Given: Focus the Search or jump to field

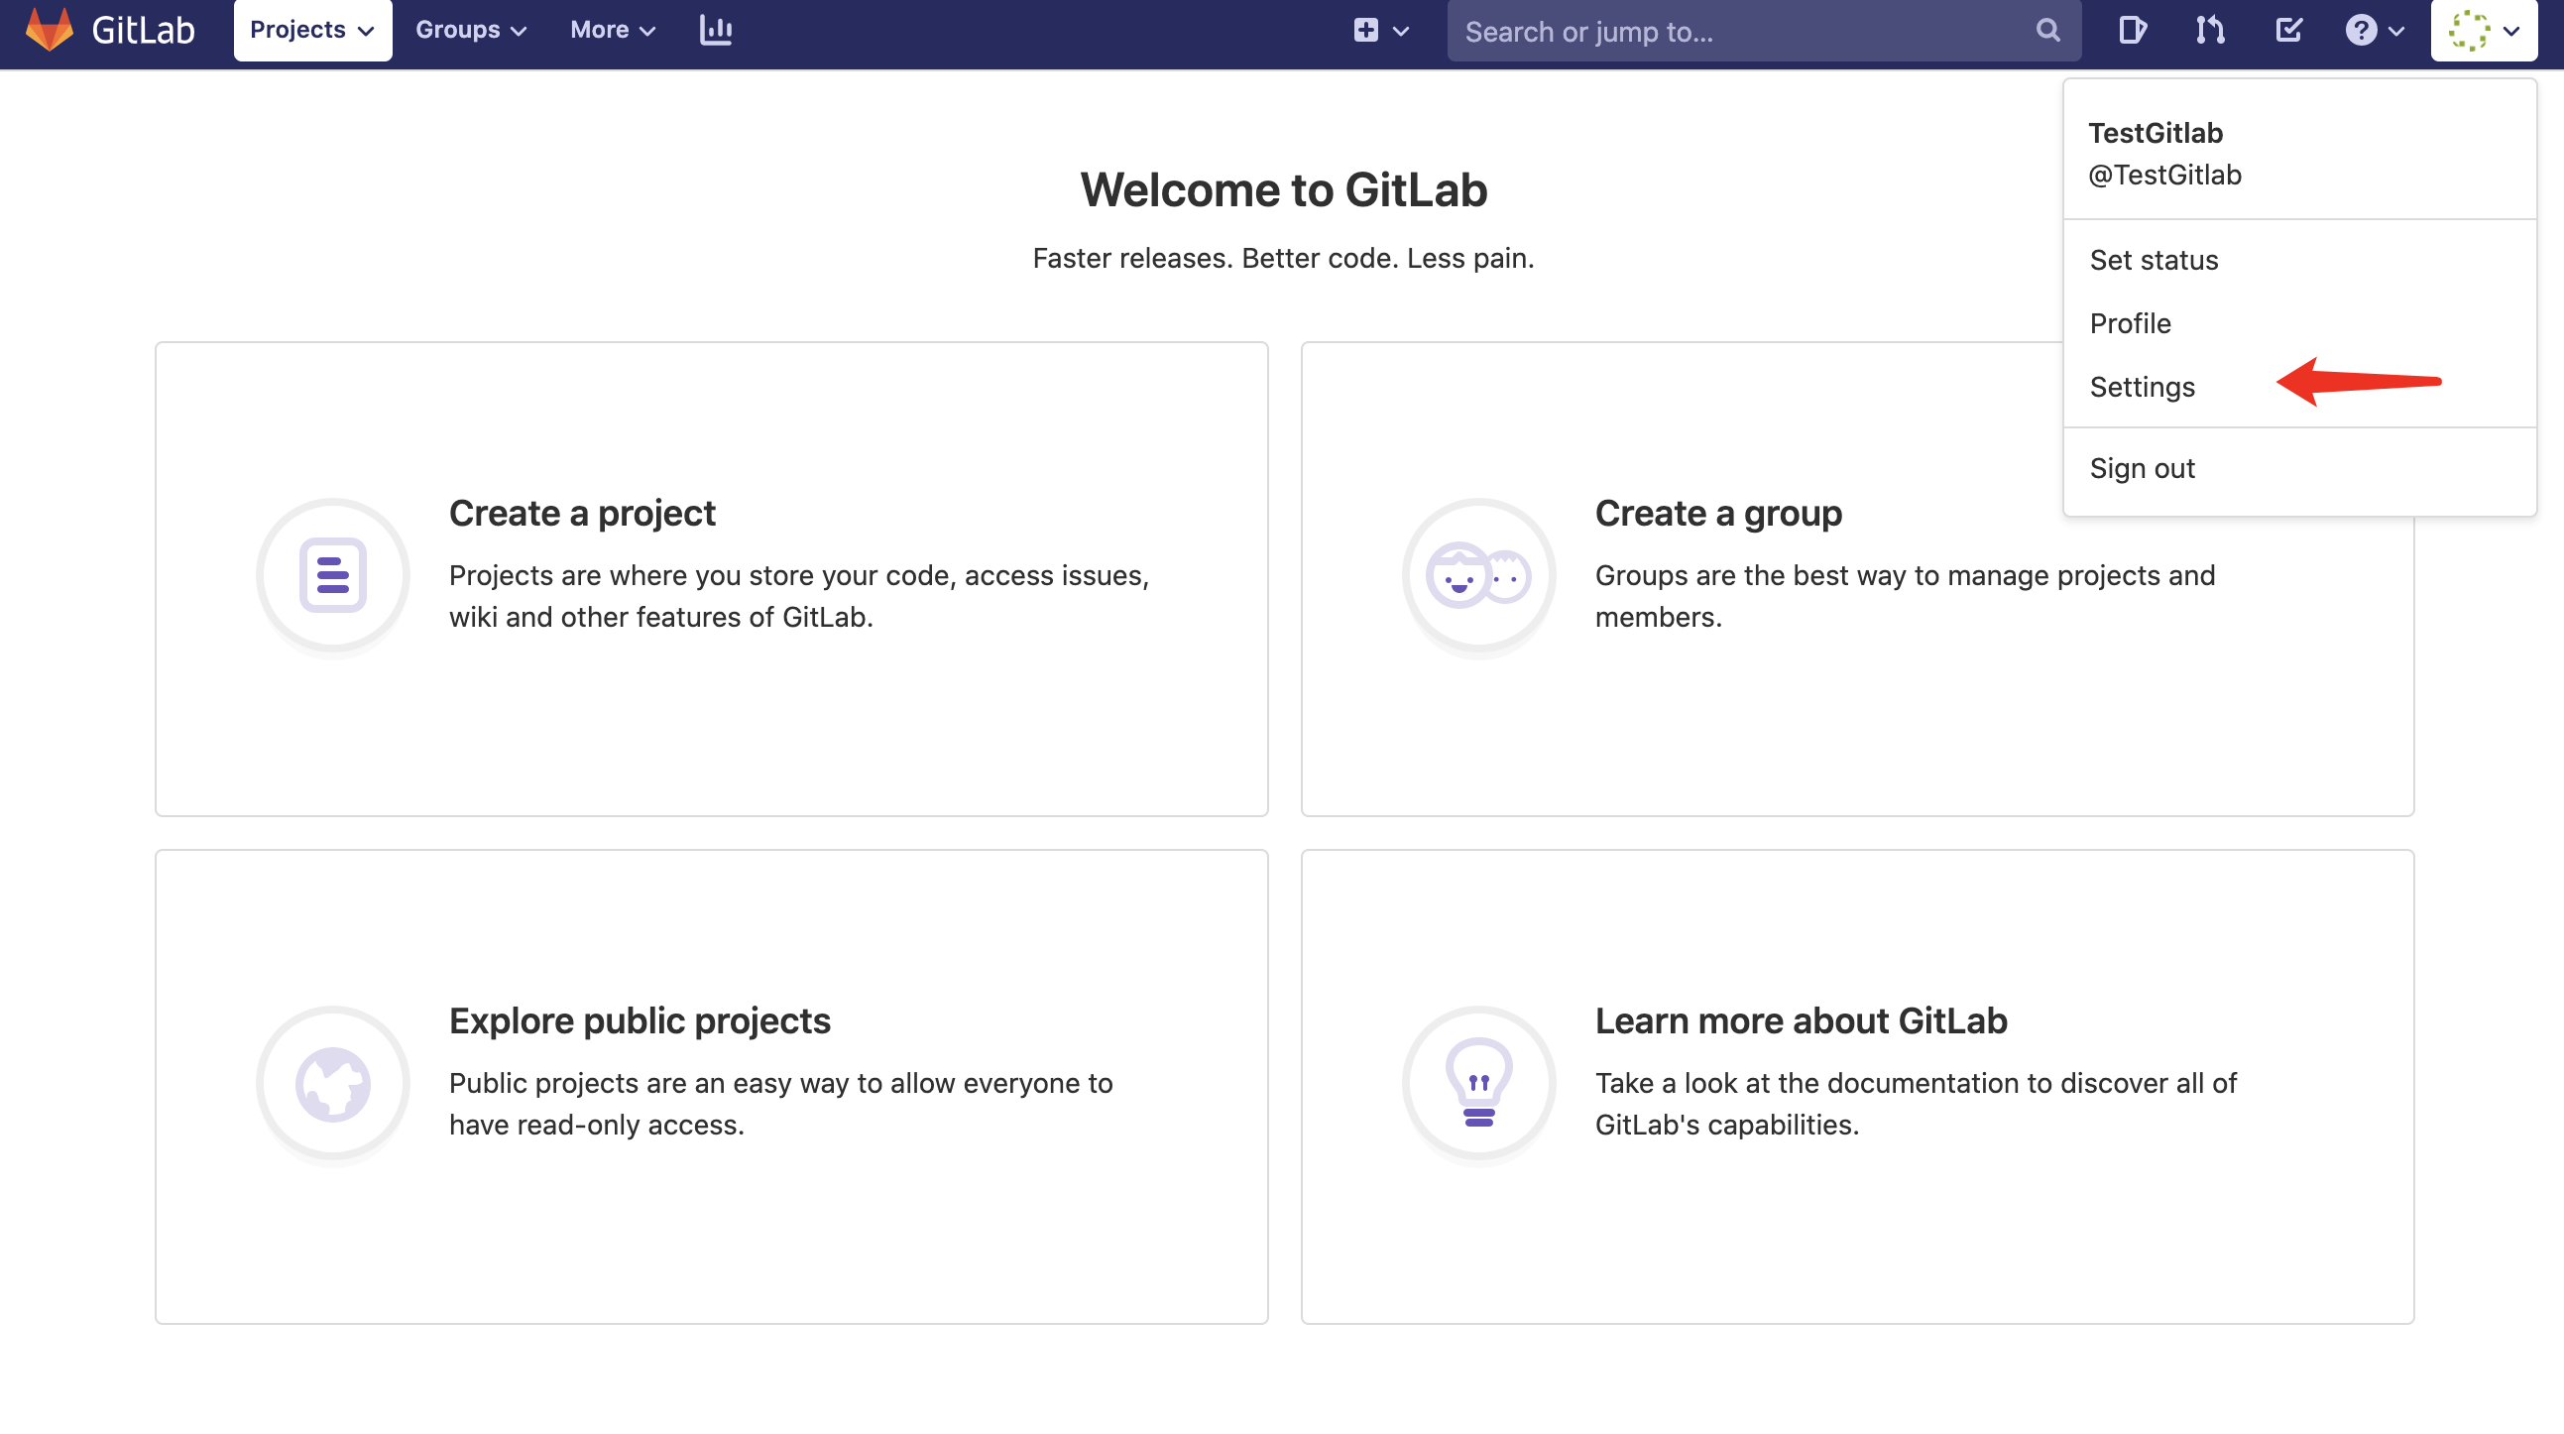Looking at the screenshot, I should pos(1742,32).
